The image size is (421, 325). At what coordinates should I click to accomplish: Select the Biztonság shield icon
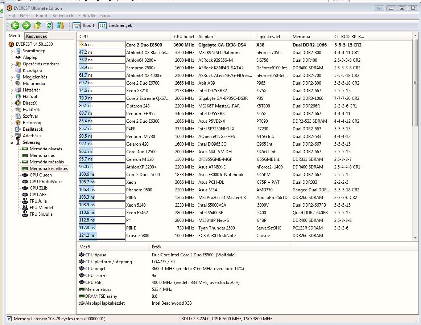click(18, 123)
